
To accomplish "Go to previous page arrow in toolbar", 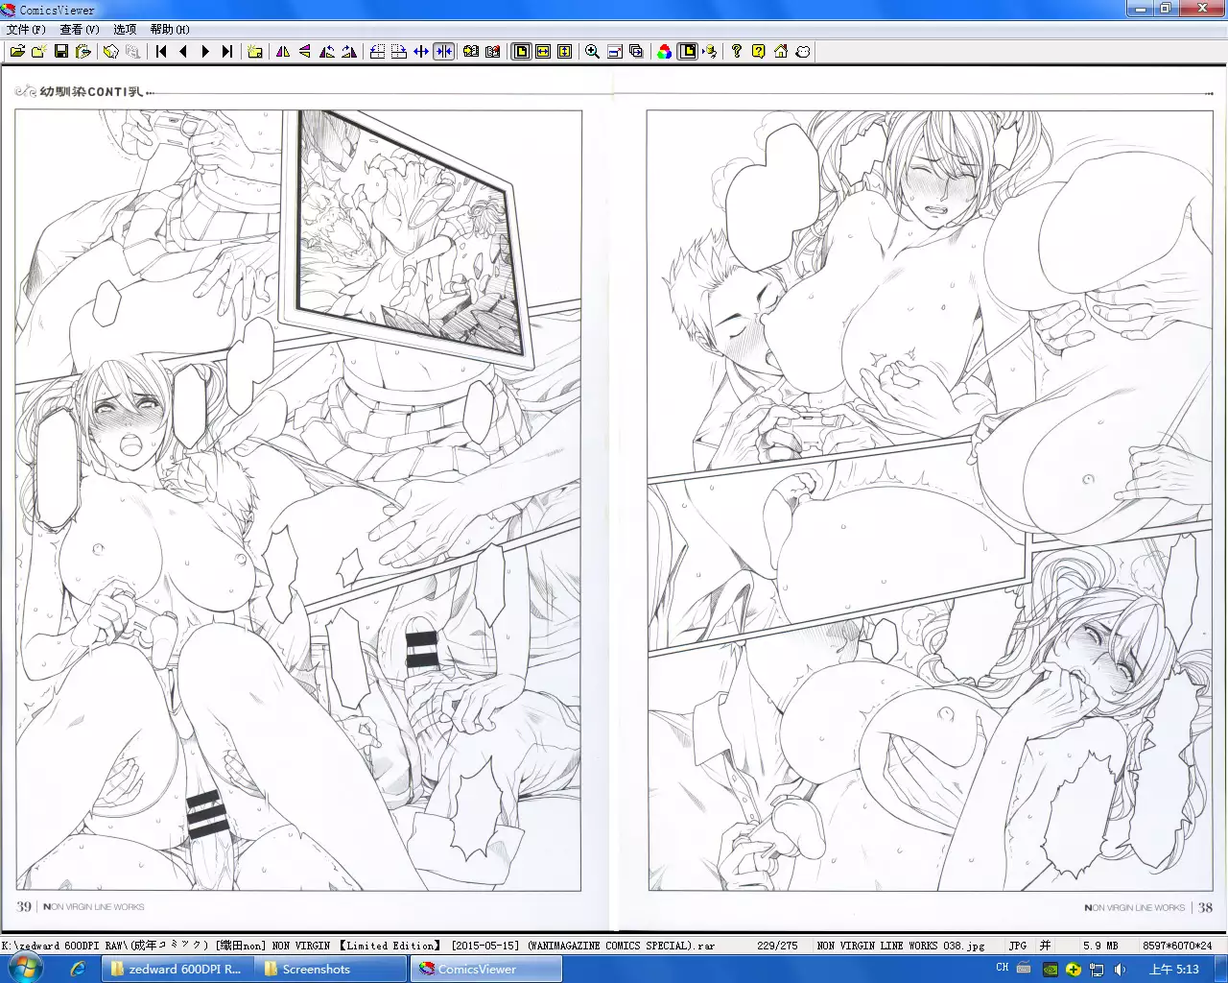I will (x=183, y=52).
